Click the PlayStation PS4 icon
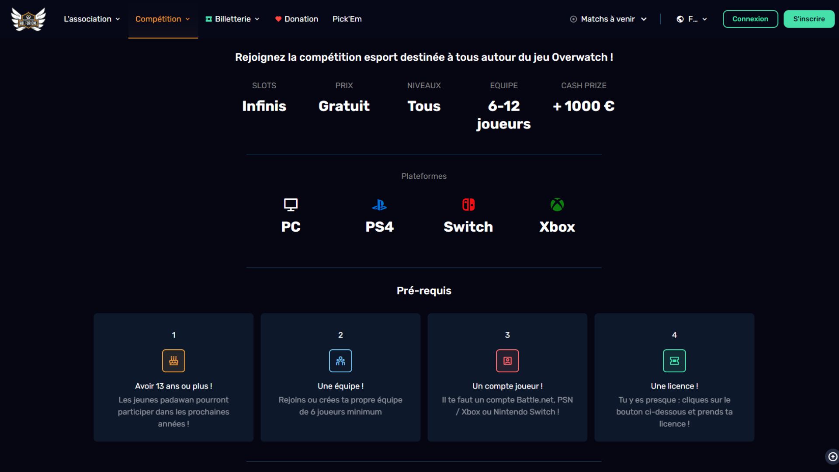Screen dimensions: 839x472 tap(379, 205)
